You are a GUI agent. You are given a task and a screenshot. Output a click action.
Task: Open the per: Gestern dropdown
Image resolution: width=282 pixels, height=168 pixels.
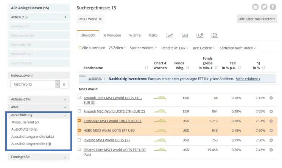click(x=204, y=48)
